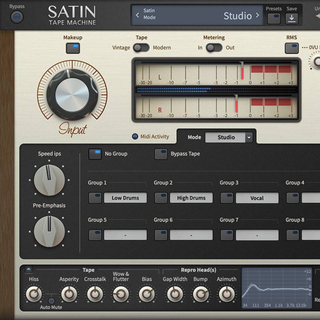Screen dimensions: 320x320
Task: Flip the Metering In/Out switch
Action: (214, 47)
